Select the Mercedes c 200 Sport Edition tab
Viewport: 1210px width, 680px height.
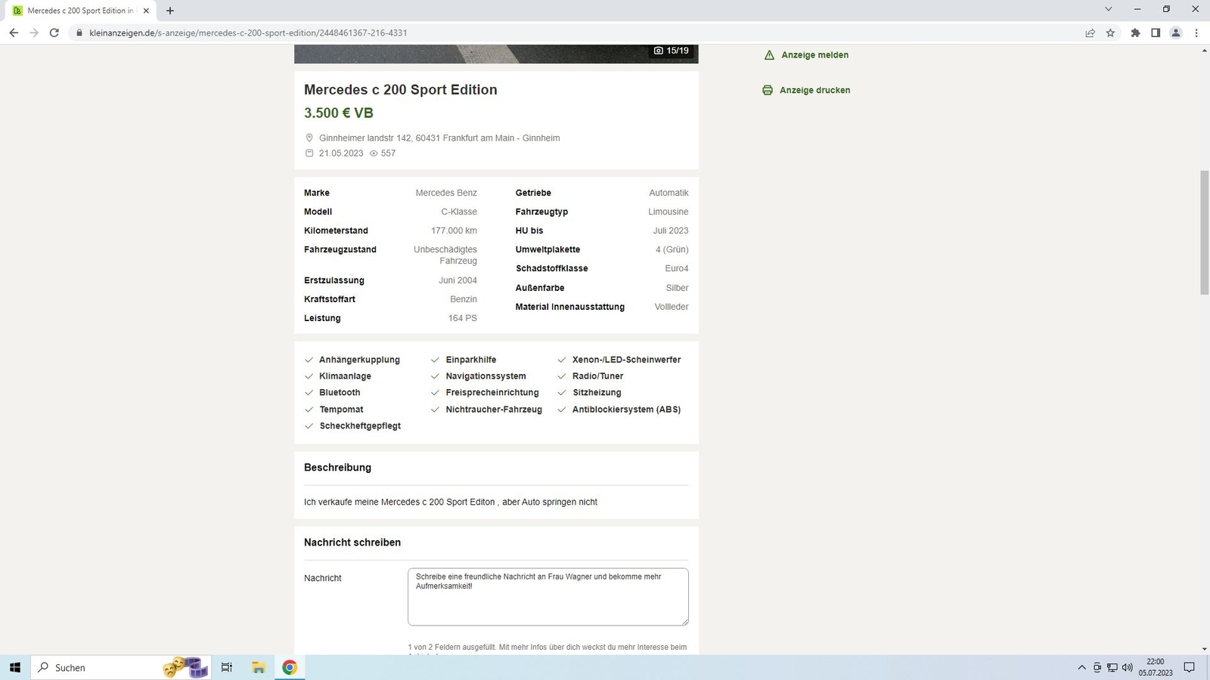click(x=79, y=11)
